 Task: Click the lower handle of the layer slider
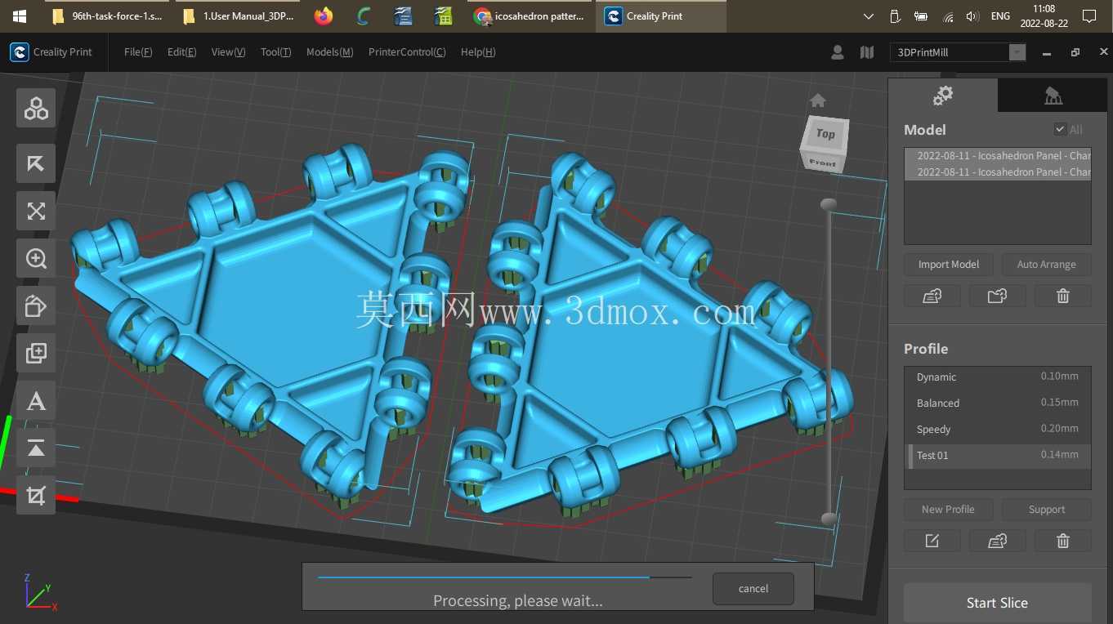pos(829,519)
